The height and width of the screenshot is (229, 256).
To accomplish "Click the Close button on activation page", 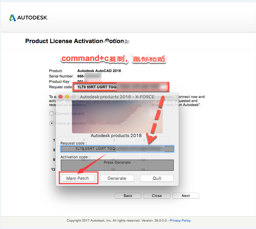I will [x=157, y=196].
